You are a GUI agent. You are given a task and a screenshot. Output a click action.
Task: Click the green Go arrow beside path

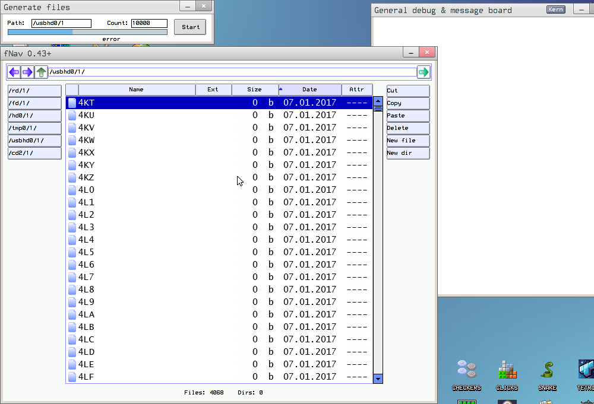coord(424,72)
